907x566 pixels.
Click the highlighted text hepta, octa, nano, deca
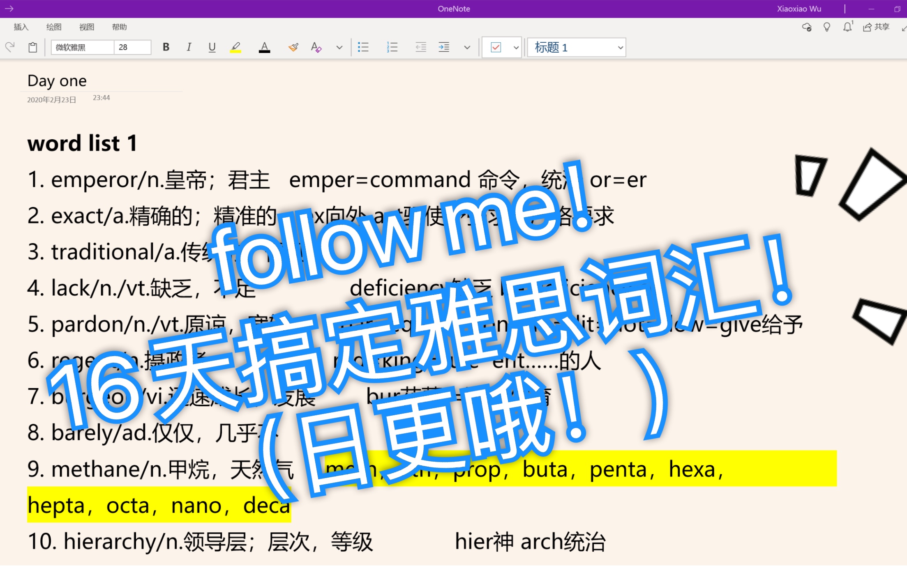tap(159, 505)
